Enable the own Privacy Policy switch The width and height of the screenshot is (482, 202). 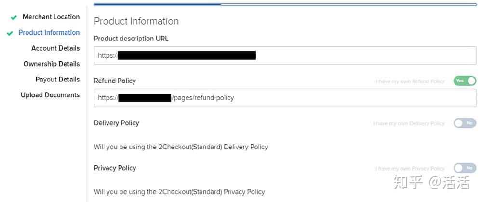[x=465, y=168]
